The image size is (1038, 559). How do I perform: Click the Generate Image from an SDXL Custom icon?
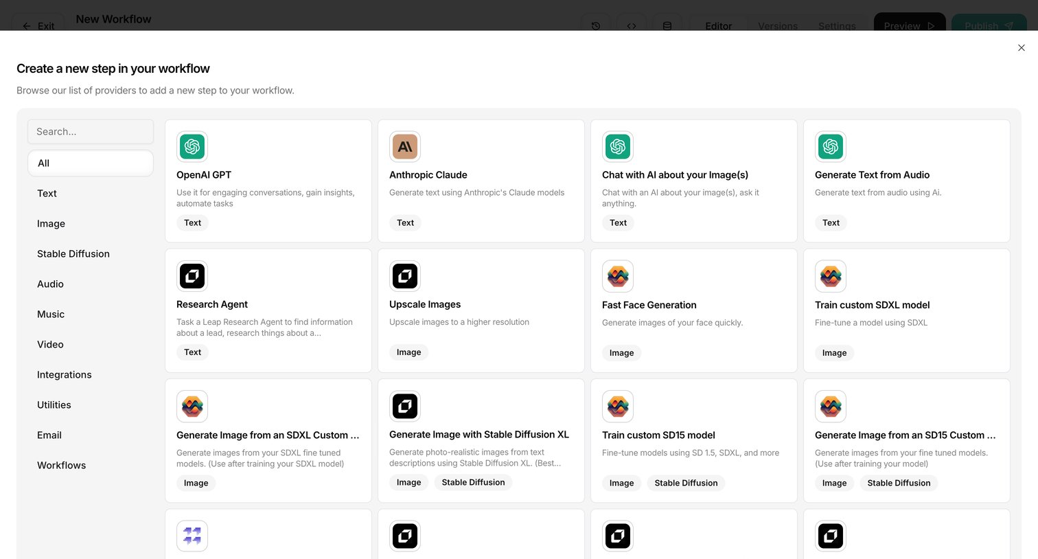[192, 407]
